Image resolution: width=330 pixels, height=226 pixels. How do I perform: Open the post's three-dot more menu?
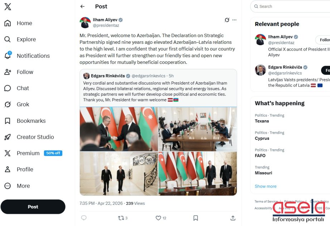pyautogui.click(x=234, y=20)
